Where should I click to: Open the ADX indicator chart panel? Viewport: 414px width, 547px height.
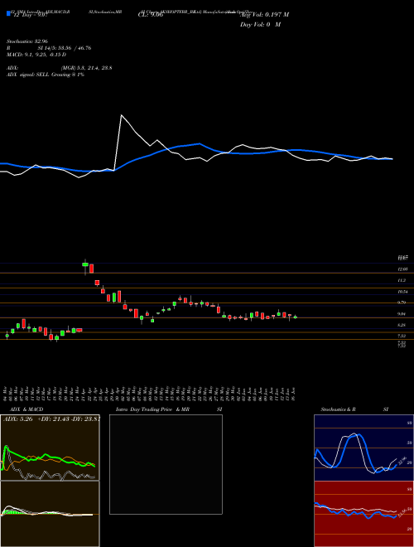[50, 448]
